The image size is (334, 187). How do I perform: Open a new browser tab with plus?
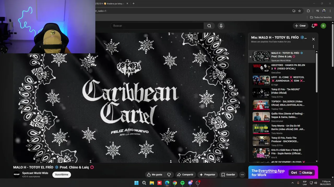click(134, 4)
